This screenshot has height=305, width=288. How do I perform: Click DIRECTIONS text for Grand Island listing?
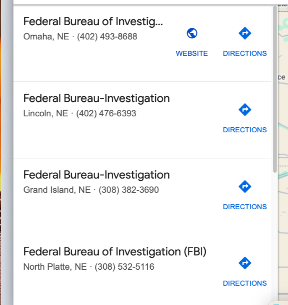(245, 207)
